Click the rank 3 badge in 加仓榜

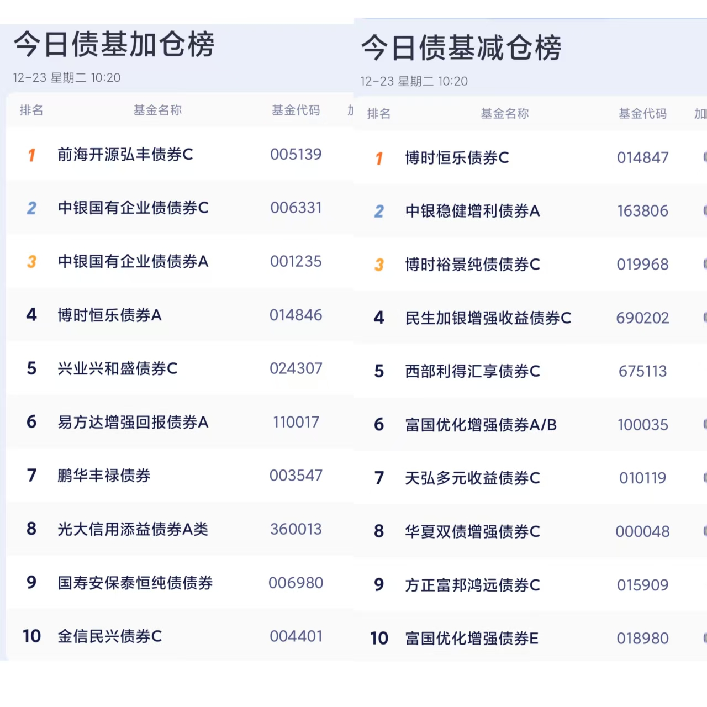(31, 262)
